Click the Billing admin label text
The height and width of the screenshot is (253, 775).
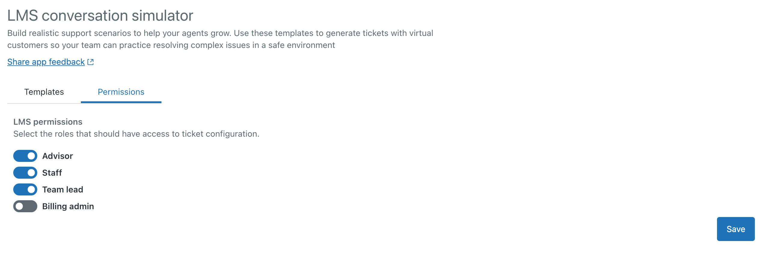coord(68,207)
